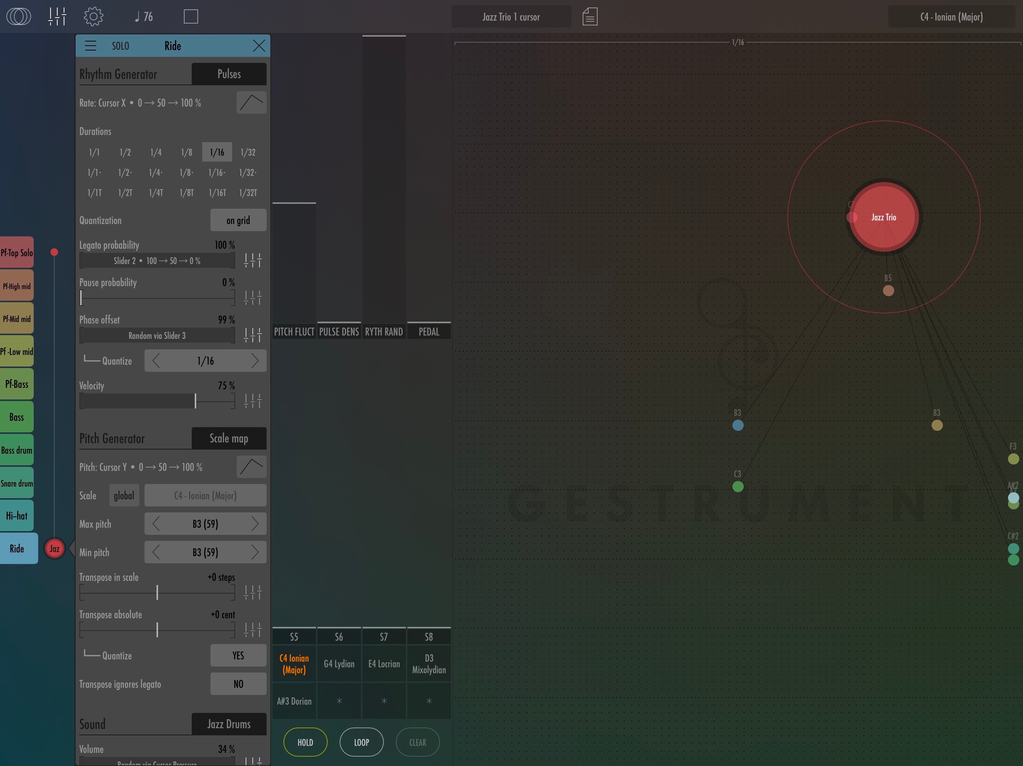The height and width of the screenshot is (766, 1023).
Task: Open the Ride panel hamburger menu
Action: (91, 46)
